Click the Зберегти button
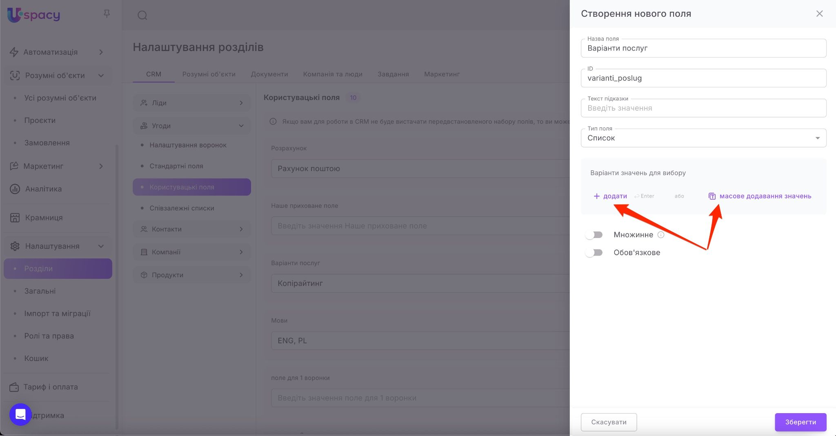 pos(800,422)
